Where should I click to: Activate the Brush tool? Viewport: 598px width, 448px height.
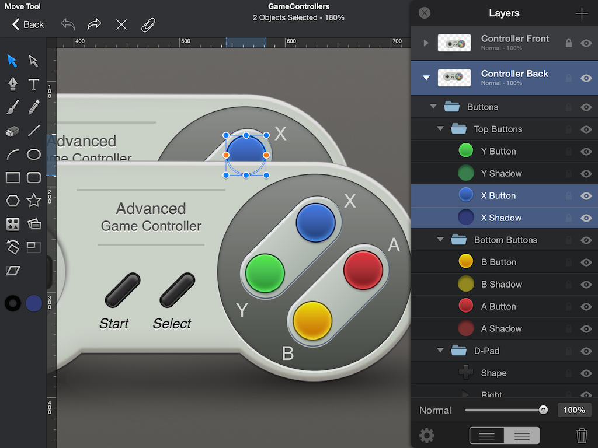[x=12, y=107]
